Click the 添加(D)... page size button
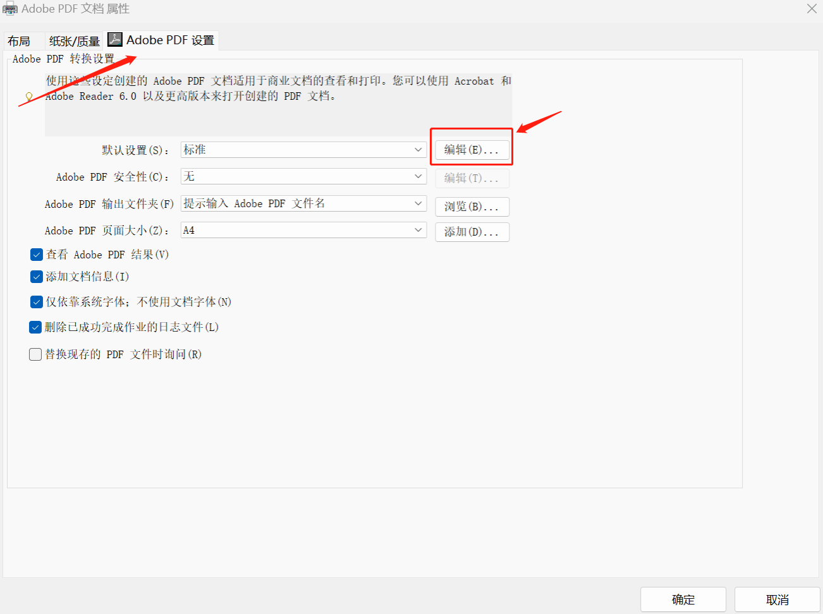This screenshot has height=614, width=823. click(472, 232)
